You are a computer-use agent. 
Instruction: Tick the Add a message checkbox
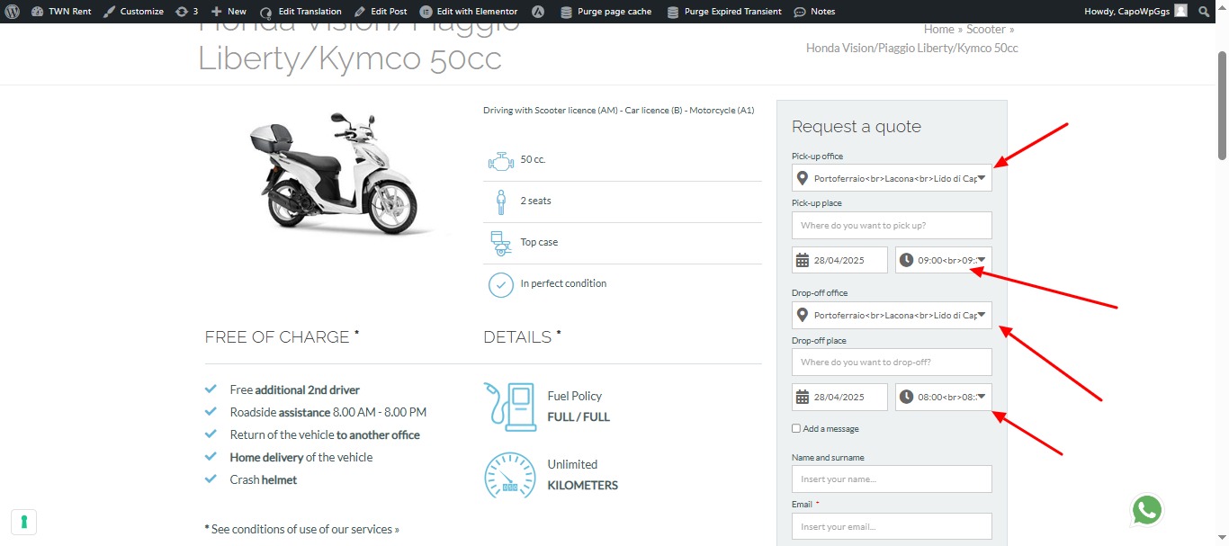[796, 429]
